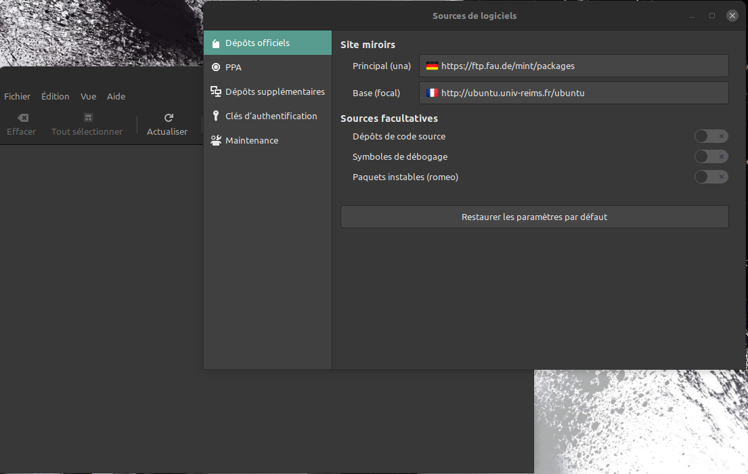Click the Clés d'authentification key icon
748x474 pixels.
coord(216,116)
